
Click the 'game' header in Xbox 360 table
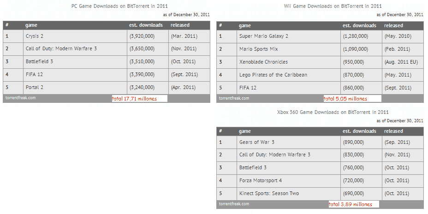pyautogui.click(x=245, y=131)
